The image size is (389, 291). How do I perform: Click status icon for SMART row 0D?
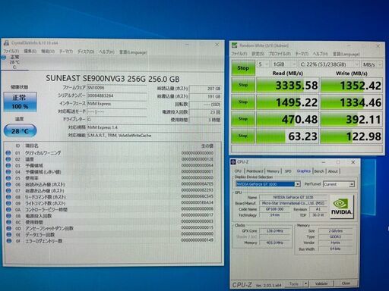8,228
